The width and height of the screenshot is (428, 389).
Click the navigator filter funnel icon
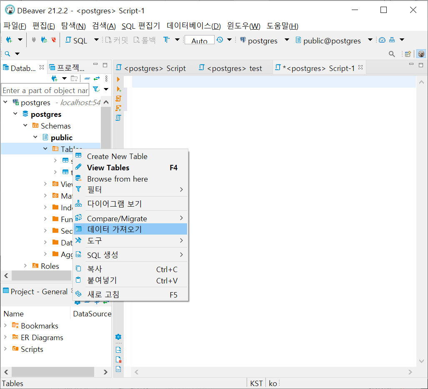[x=96, y=89]
